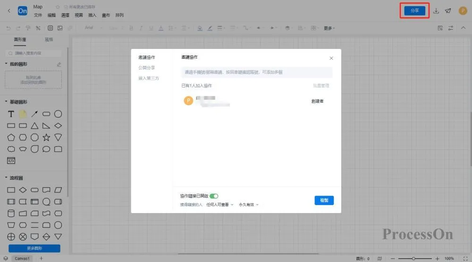Click the download icon beside the 分享 button

436,11
